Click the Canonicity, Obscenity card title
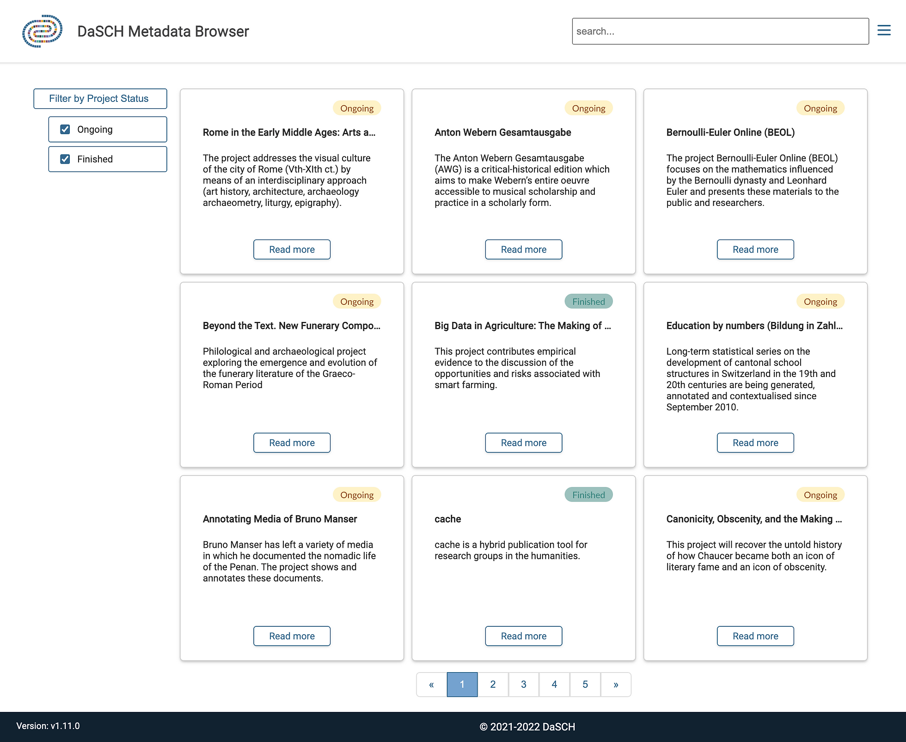This screenshot has width=906, height=742. coord(754,519)
